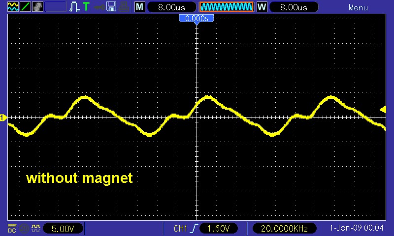Open the Menu button
This screenshot has width=394, height=236.
click(x=358, y=7)
